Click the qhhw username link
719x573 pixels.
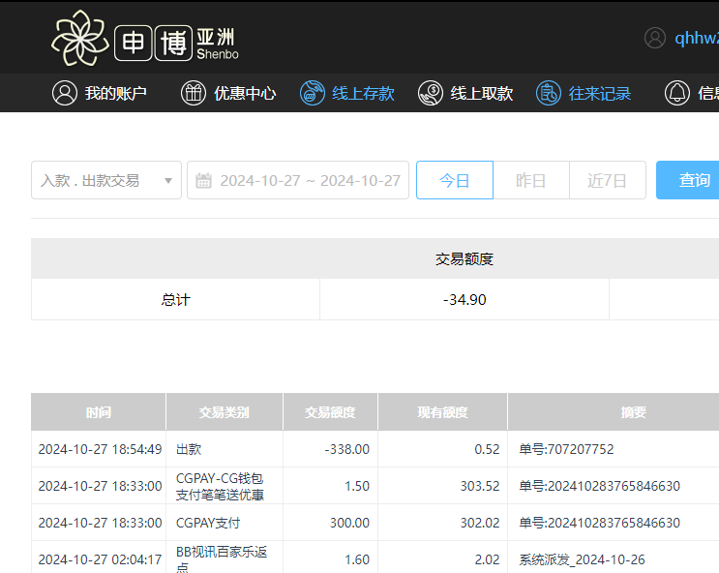pyautogui.click(x=696, y=38)
